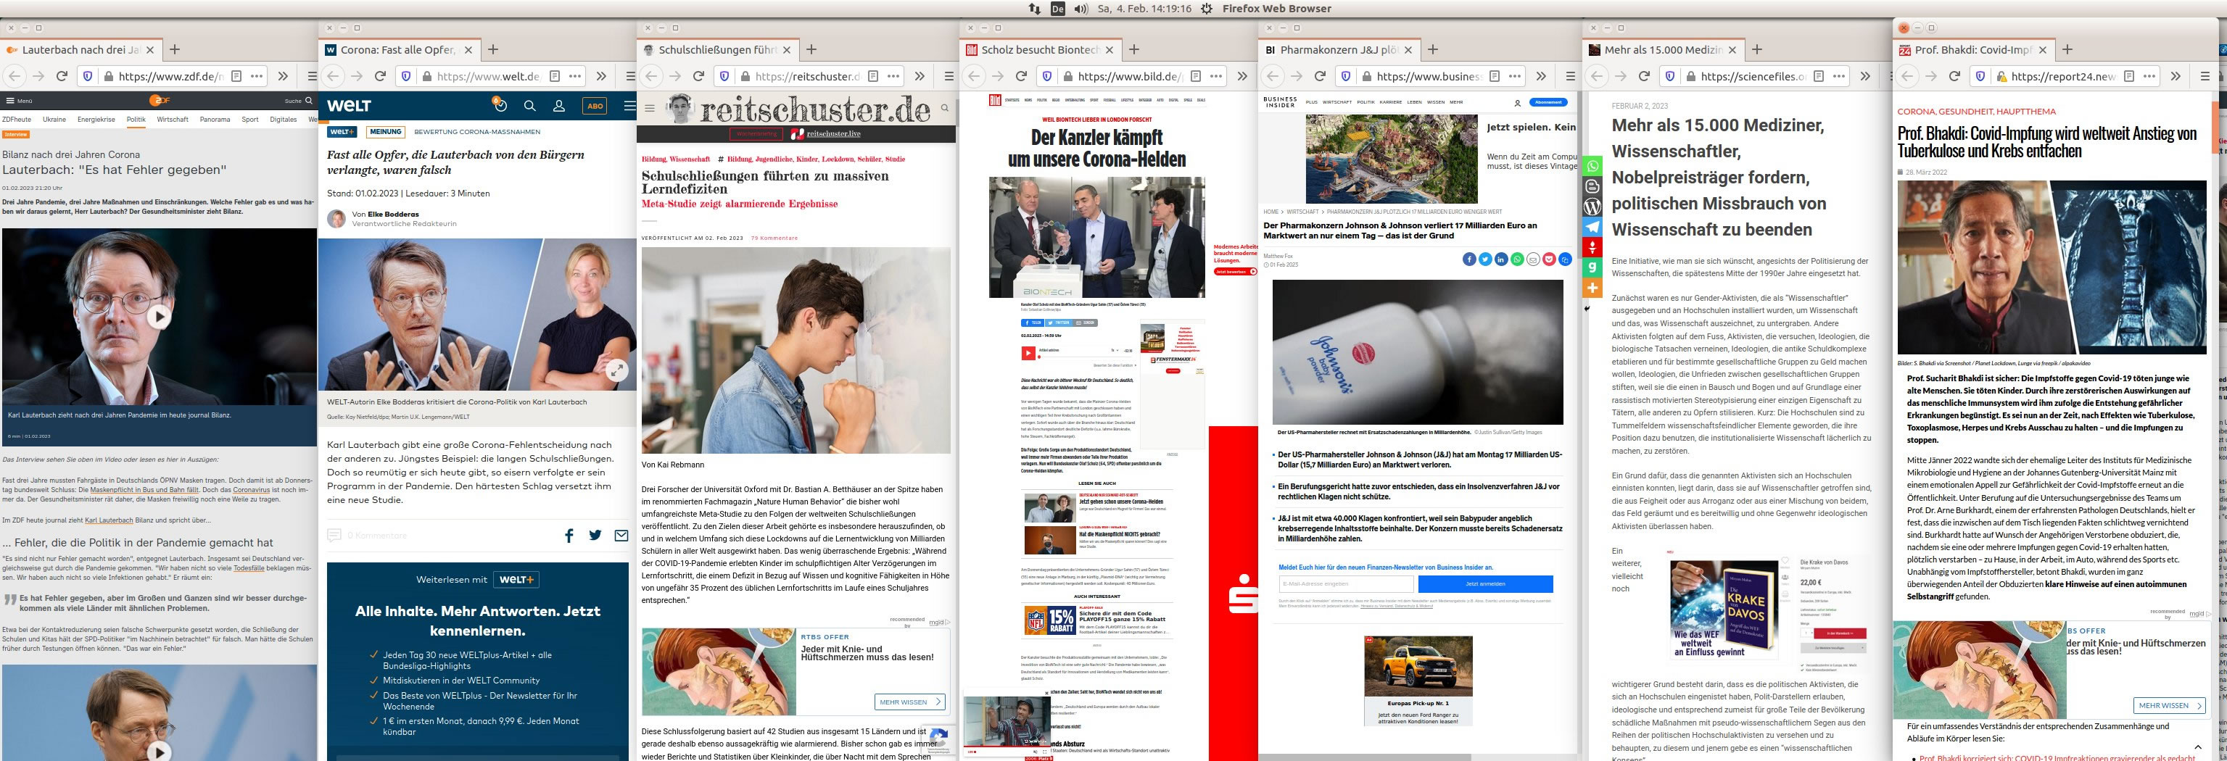Open the WELT search magnifier icon
The width and height of the screenshot is (2227, 761).
click(x=530, y=107)
